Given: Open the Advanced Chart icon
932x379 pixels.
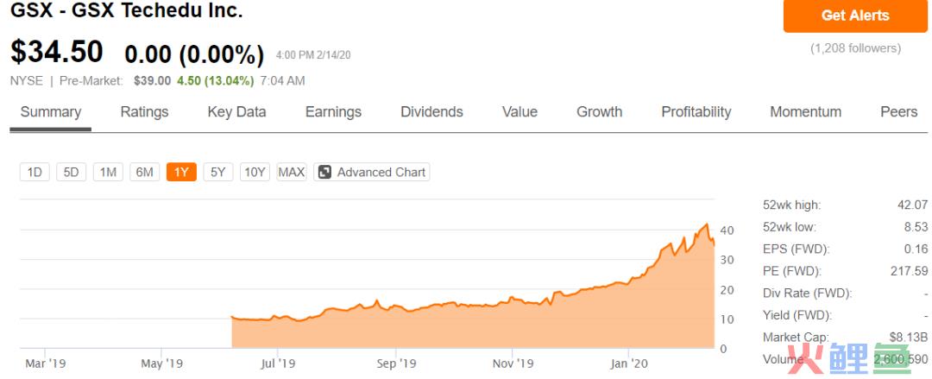Looking at the screenshot, I should click(325, 172).
